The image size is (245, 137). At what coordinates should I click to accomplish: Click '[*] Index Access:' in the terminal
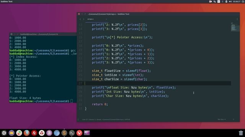tap(23, 57)
